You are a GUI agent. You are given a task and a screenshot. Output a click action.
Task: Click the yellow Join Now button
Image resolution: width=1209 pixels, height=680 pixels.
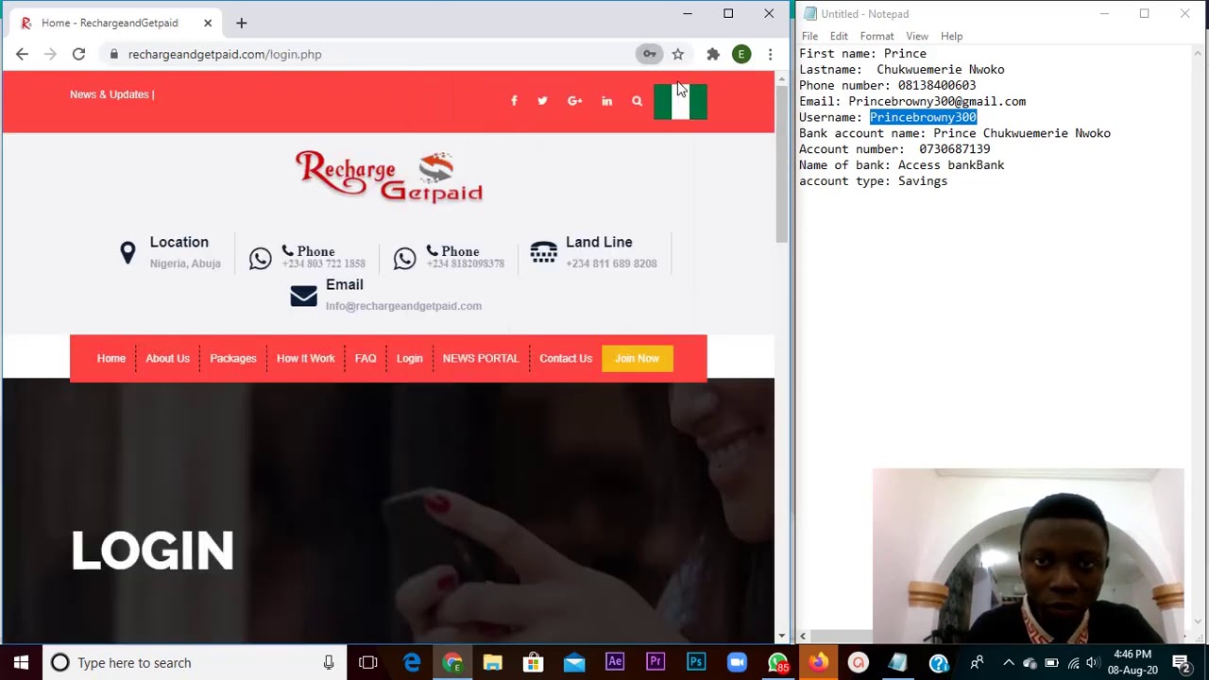pyautogui.click(x=637, y=358)
